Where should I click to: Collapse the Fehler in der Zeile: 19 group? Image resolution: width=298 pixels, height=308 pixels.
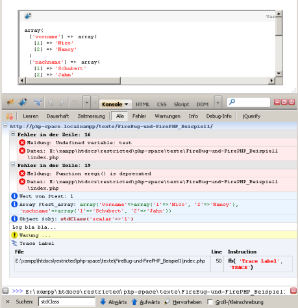[13, 164]
